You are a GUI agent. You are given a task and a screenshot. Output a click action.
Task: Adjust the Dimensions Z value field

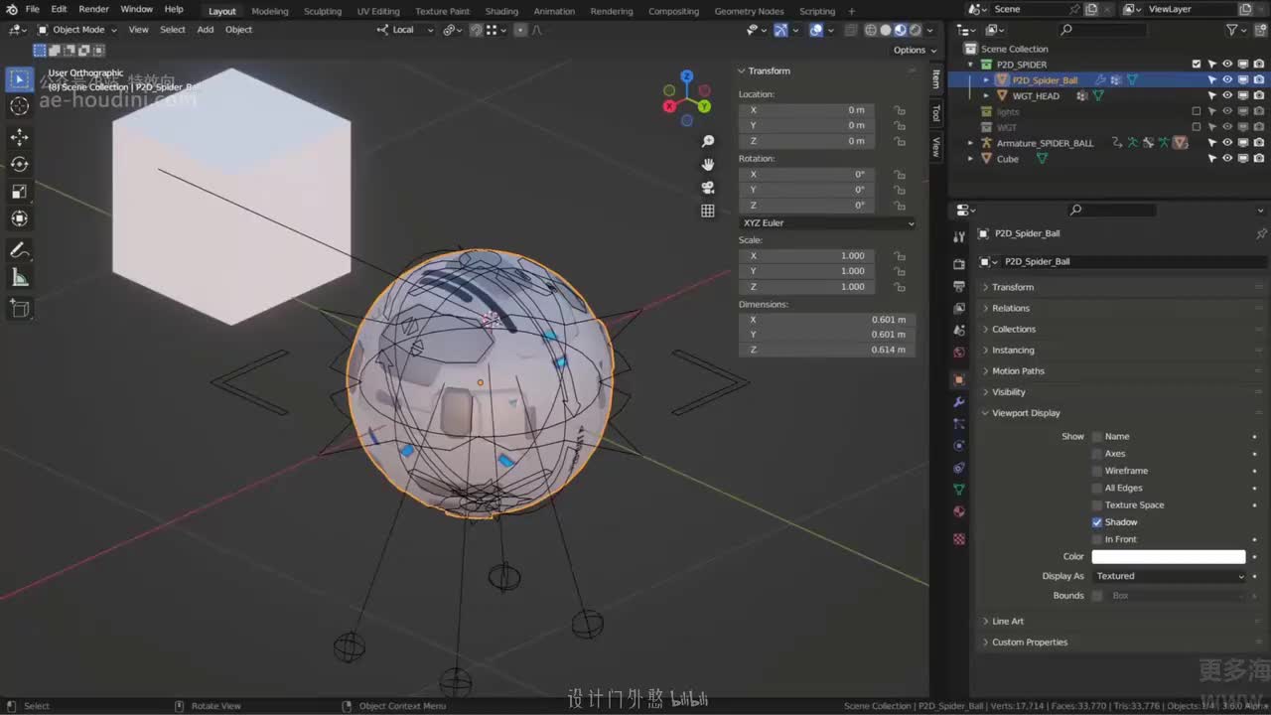tap(827, 351)
